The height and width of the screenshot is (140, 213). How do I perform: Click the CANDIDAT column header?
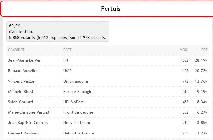coord(16,50)
